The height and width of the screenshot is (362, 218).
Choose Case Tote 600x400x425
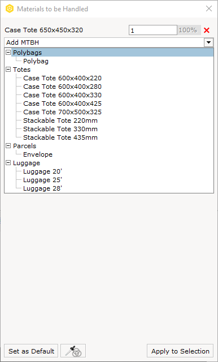coord(62,104)
